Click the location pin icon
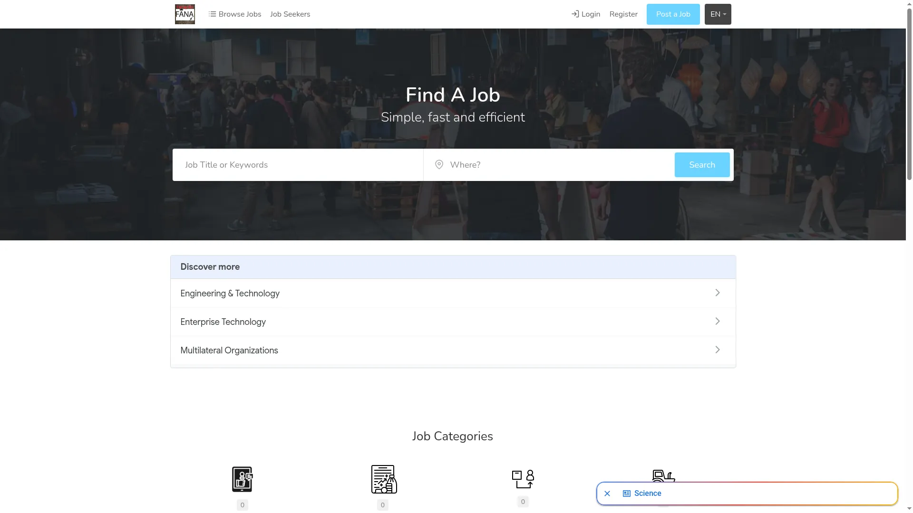Screen dimensions: 913x513 439,165
